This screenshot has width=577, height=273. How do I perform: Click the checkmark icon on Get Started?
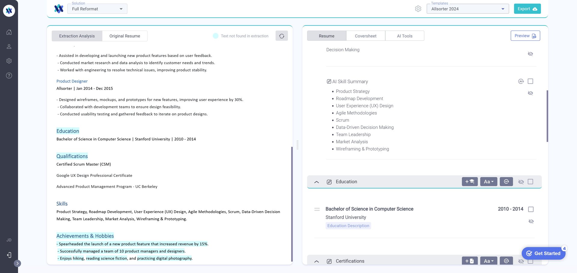tap(529, 253)
